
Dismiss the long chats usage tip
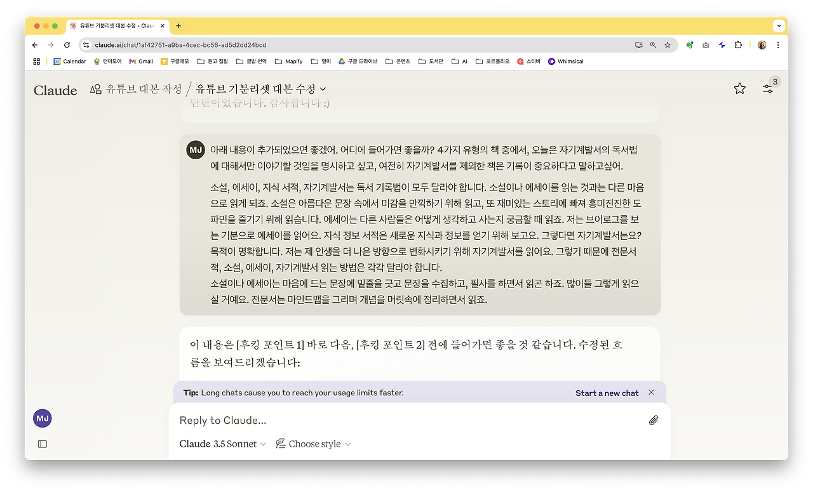(x=651, y=392)
